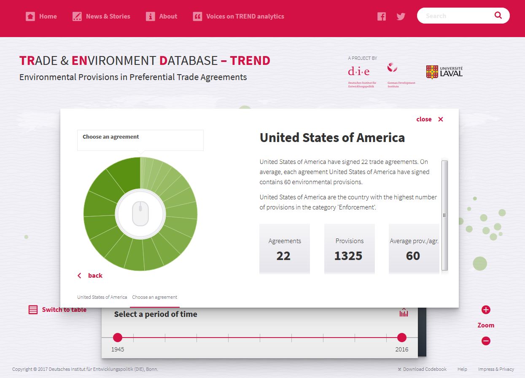The height and width of the screenshot is (378, 525).
Task: Click the back button below the pie chart
Action: [90, 275]
